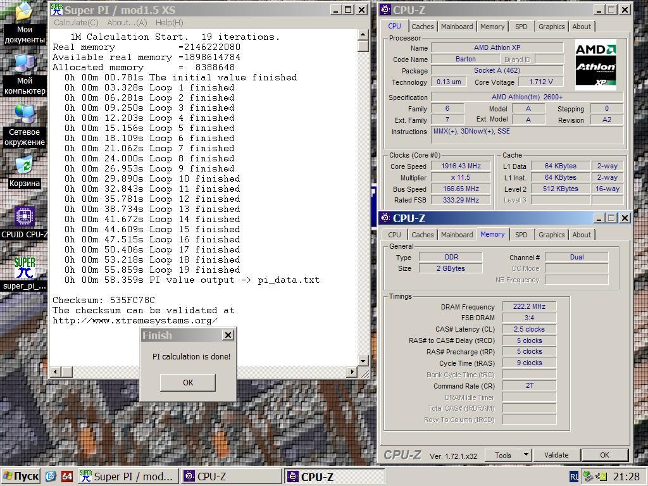Launch the super_pi desktop shortcut
This screenshot has height=486, width=648.
(x=25, y=273)
